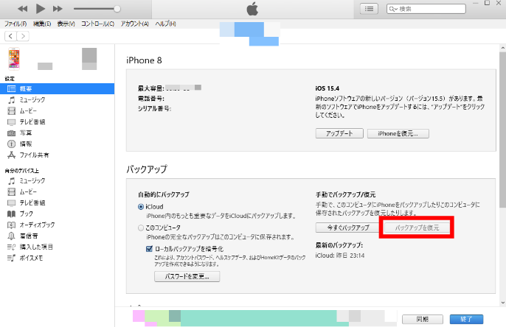This screenshot has width=506, height=327.
Task: Click the iPhone 8 heading
Action: pos(144,60)
